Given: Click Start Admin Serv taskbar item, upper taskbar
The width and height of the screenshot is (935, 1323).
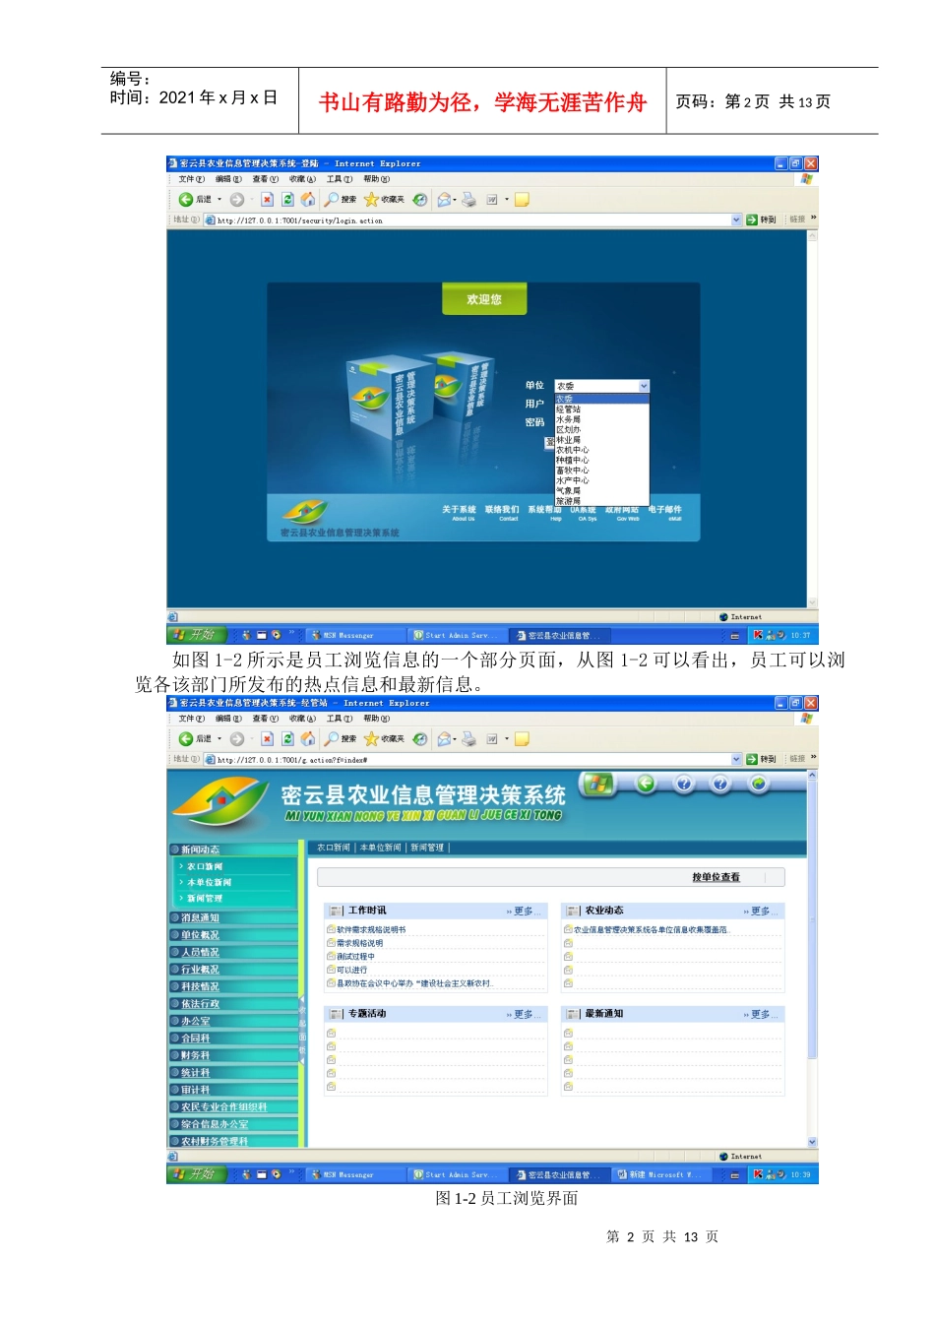Looking at the screenshot, I should 458,635.
